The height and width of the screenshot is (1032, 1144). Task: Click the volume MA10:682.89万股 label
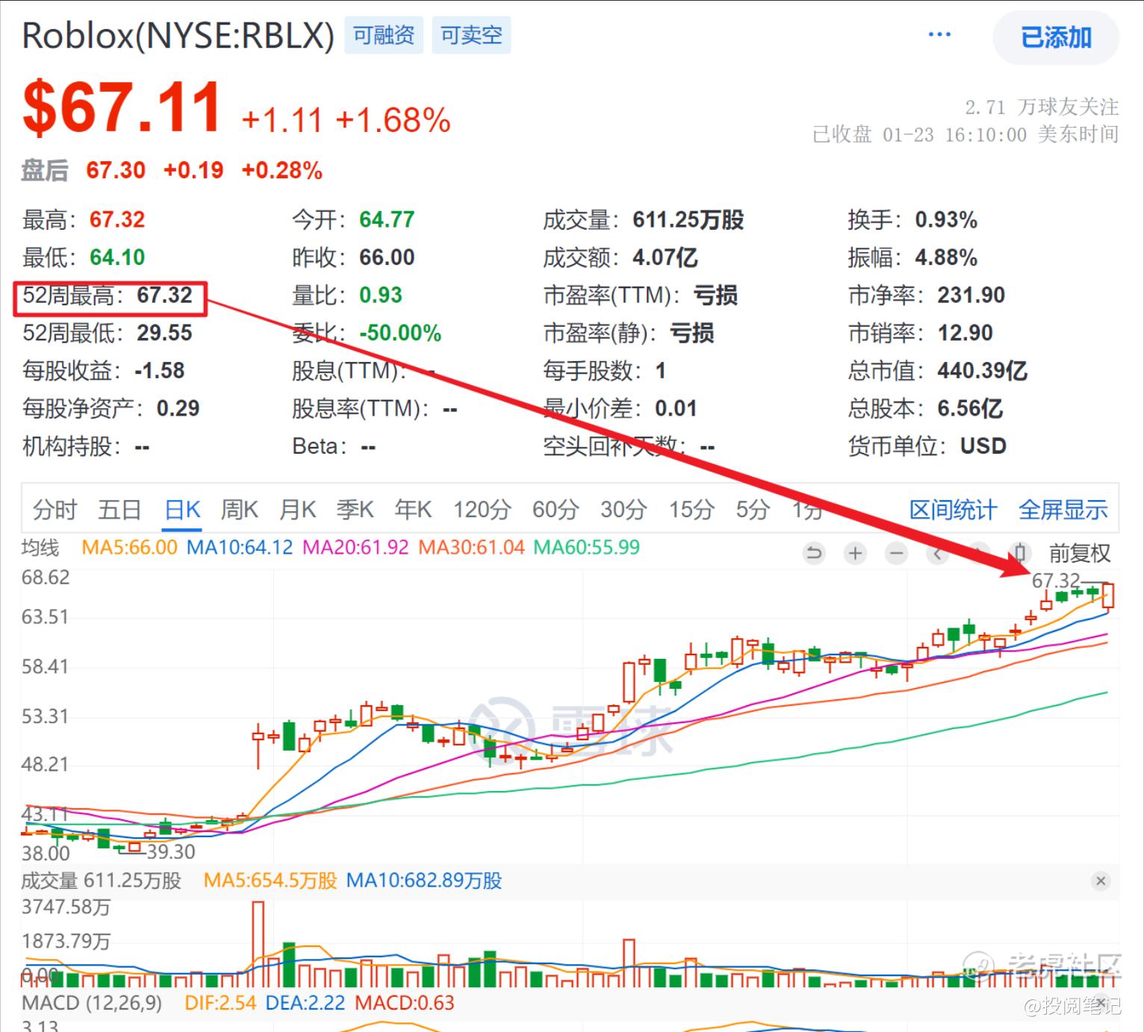pos(424,881)
